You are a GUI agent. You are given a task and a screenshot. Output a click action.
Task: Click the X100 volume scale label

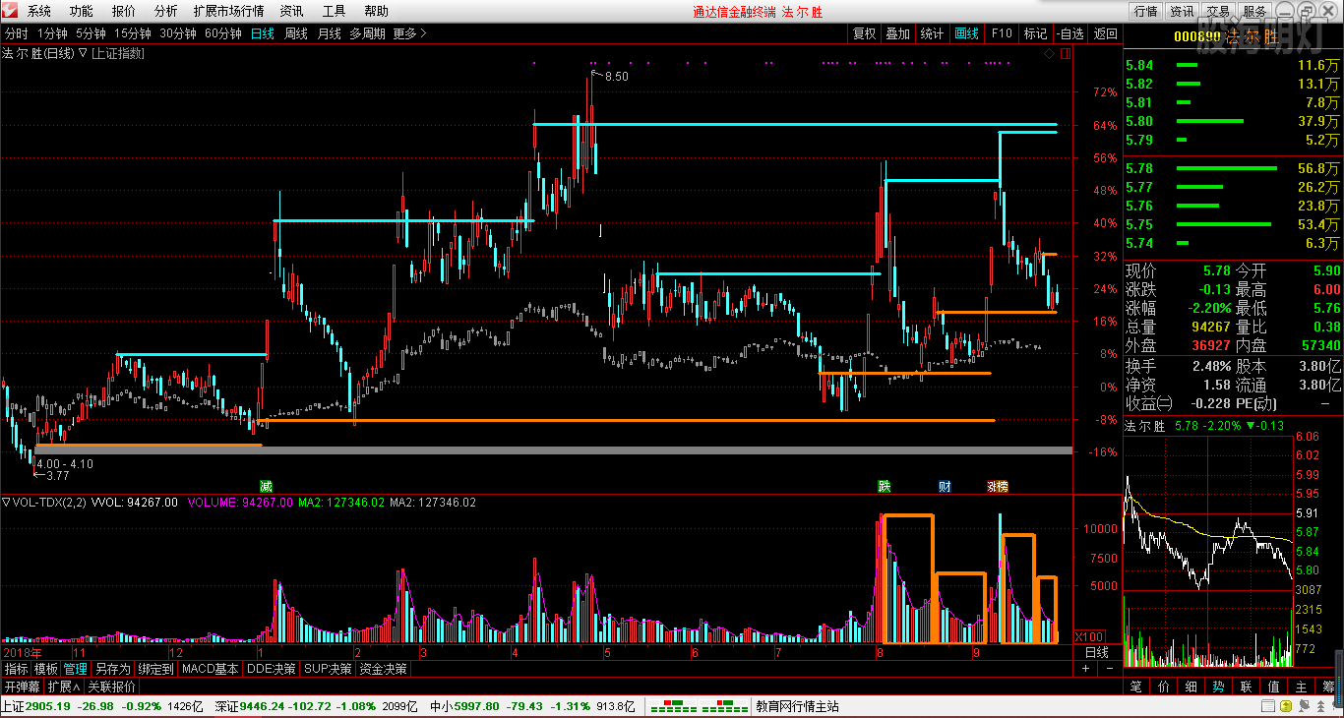1090,635
